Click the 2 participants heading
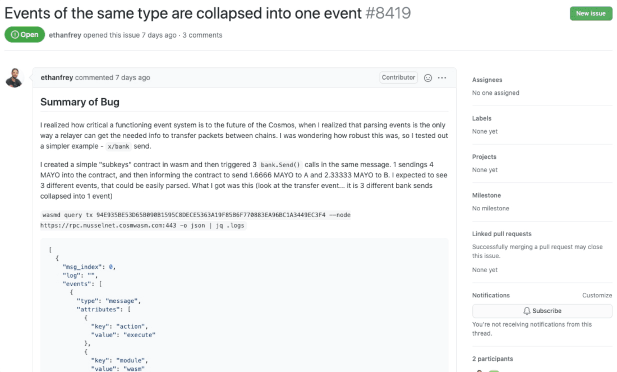 (492, 359)
